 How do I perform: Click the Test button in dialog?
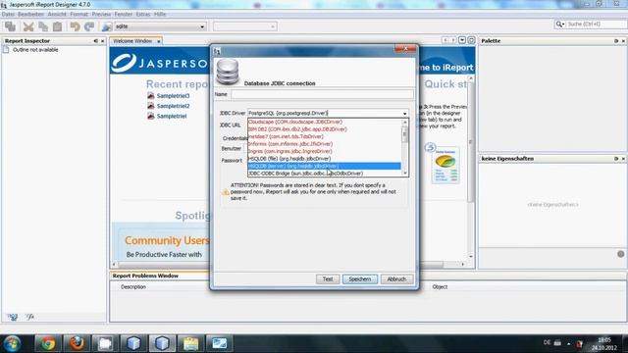pos(328,278)
